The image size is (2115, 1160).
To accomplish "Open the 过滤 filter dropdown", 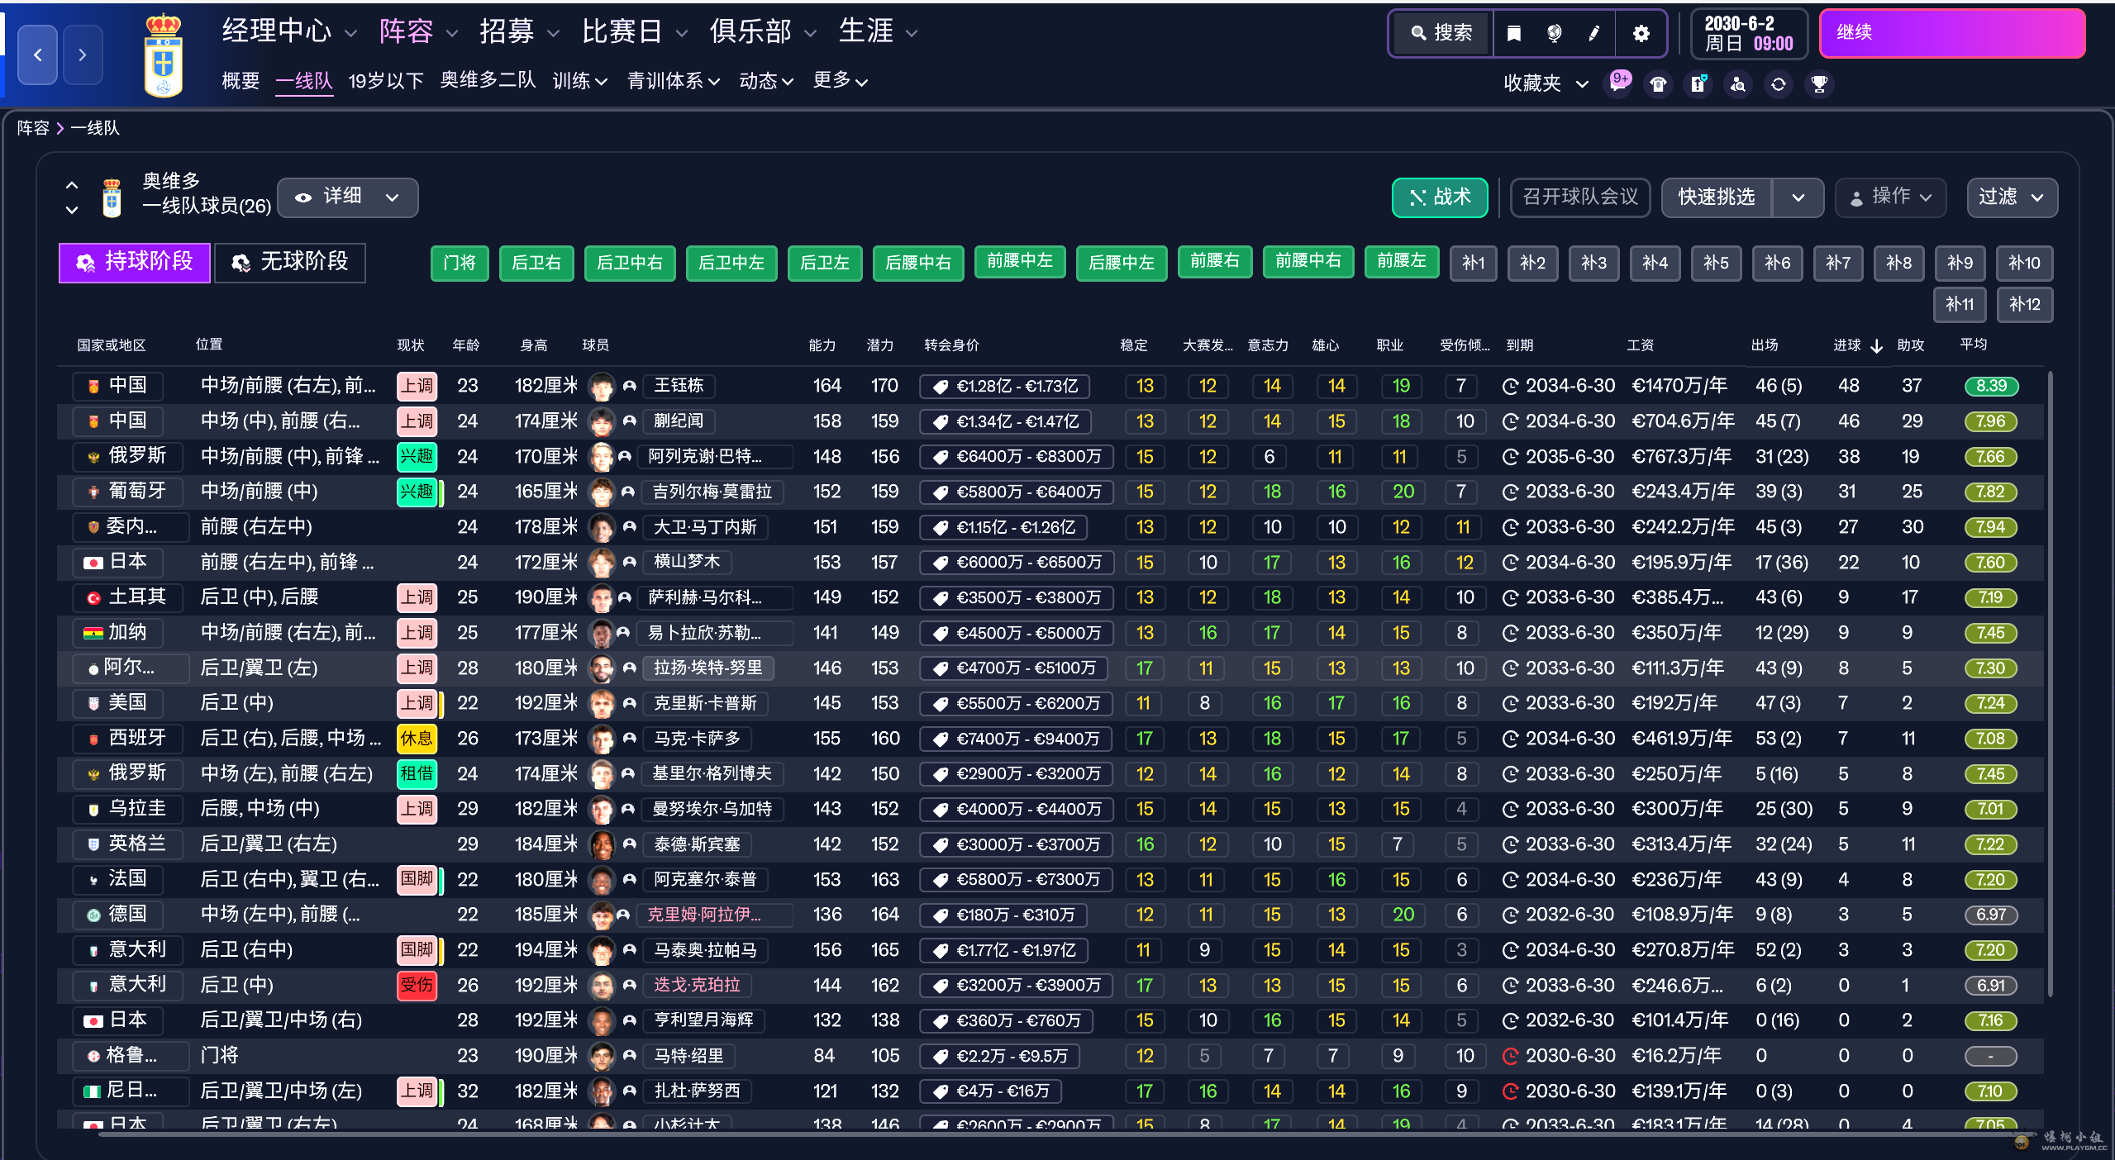I will pos(2011,197).
